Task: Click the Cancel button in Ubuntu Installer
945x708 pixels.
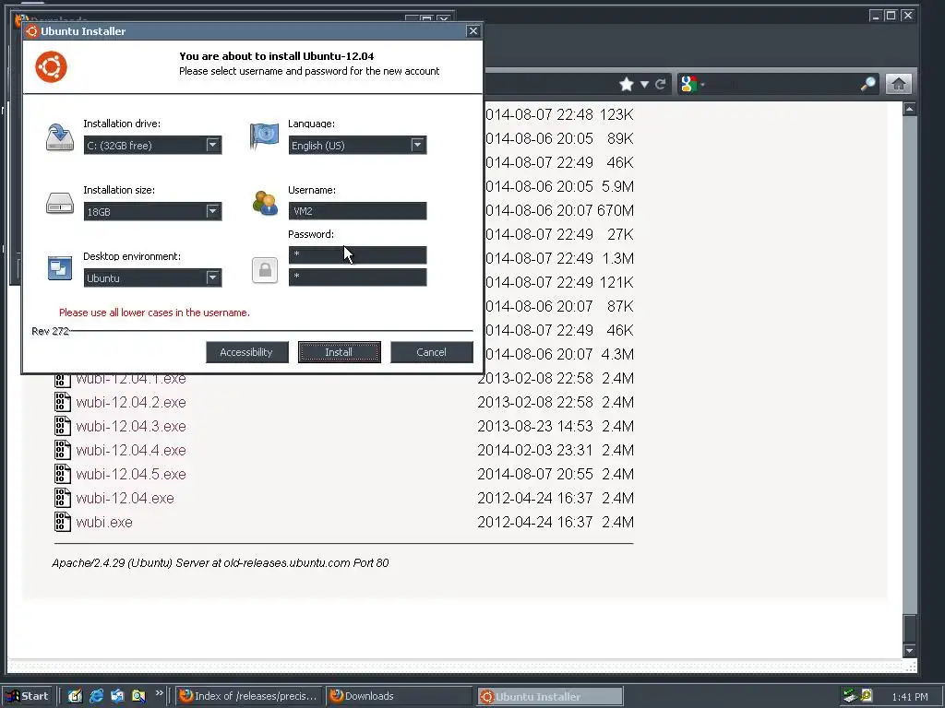Action: click(x=432, y=352)
